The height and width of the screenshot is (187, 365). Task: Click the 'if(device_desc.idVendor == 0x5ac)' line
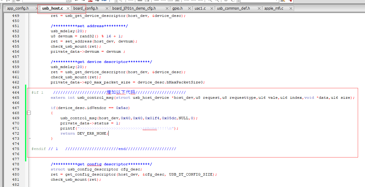[x=91, y=108]
